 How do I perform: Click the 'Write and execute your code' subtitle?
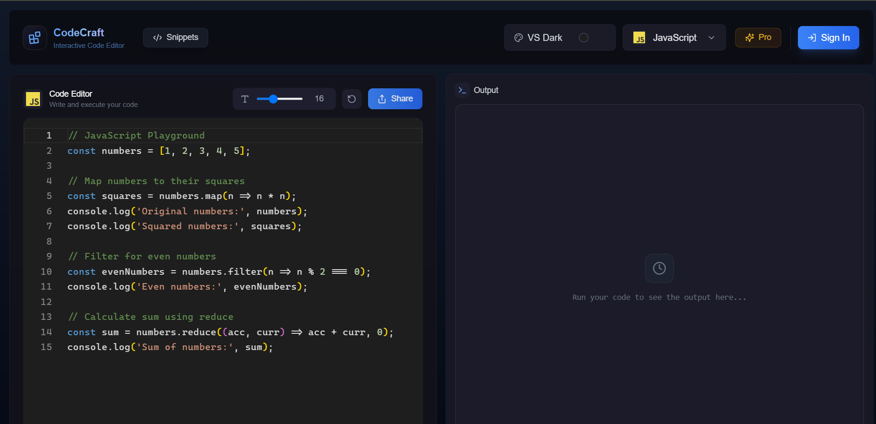coord(93,105)
